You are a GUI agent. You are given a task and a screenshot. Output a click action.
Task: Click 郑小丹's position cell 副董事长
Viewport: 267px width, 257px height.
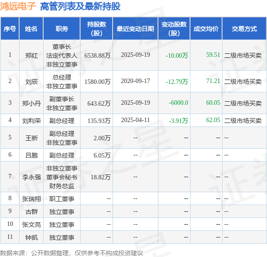(x=62, y=103)
